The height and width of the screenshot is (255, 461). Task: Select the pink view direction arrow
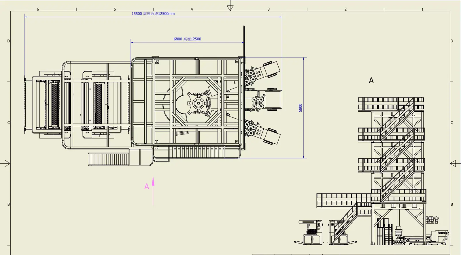pos(153,191)
